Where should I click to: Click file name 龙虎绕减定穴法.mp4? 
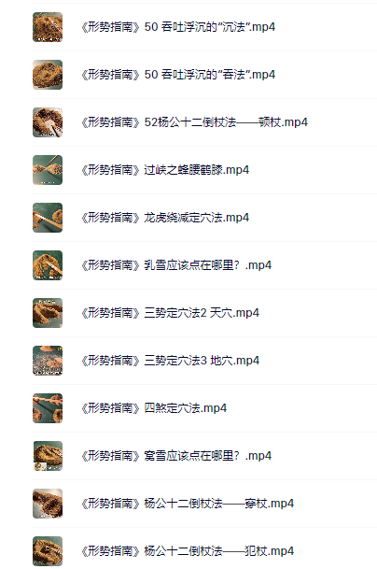[x=165, y=218]
